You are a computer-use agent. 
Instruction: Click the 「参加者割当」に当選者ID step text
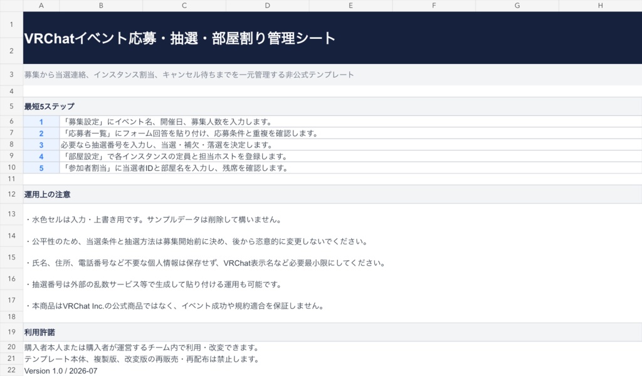174,168
